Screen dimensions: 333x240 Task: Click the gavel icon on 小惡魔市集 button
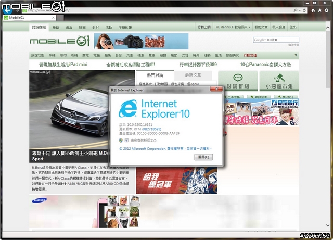[x=279, y=78]
